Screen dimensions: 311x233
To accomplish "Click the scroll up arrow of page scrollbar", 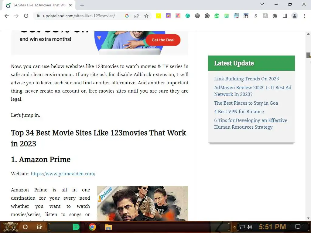I will coord(308,34).
